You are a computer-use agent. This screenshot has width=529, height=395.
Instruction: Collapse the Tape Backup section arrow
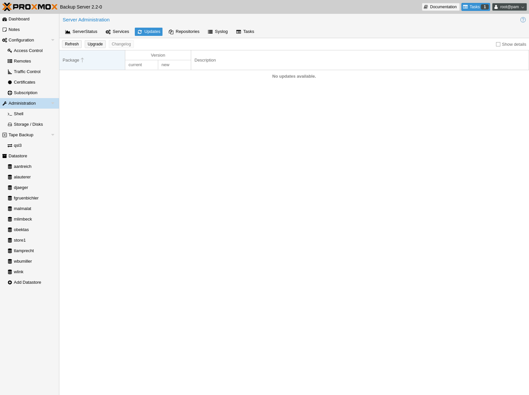(53, 135)
